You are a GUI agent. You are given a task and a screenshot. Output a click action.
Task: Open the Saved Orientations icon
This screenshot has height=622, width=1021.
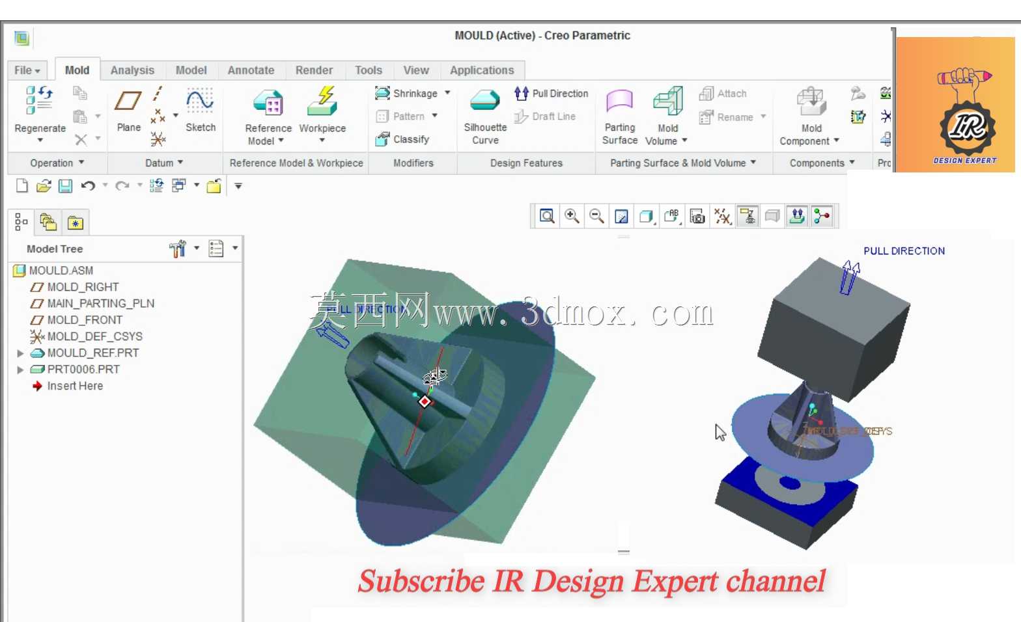point(672,216)
